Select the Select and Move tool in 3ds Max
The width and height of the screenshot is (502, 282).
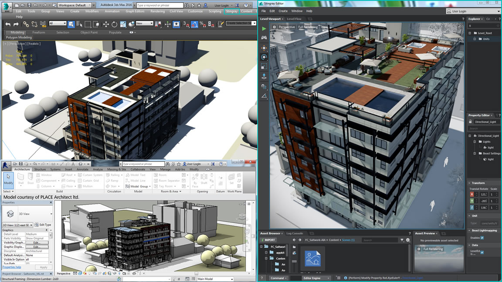[106, 24]
